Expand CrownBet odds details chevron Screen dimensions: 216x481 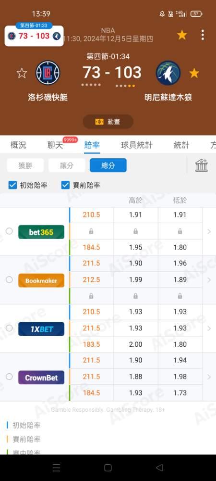(x=209, y=377)
